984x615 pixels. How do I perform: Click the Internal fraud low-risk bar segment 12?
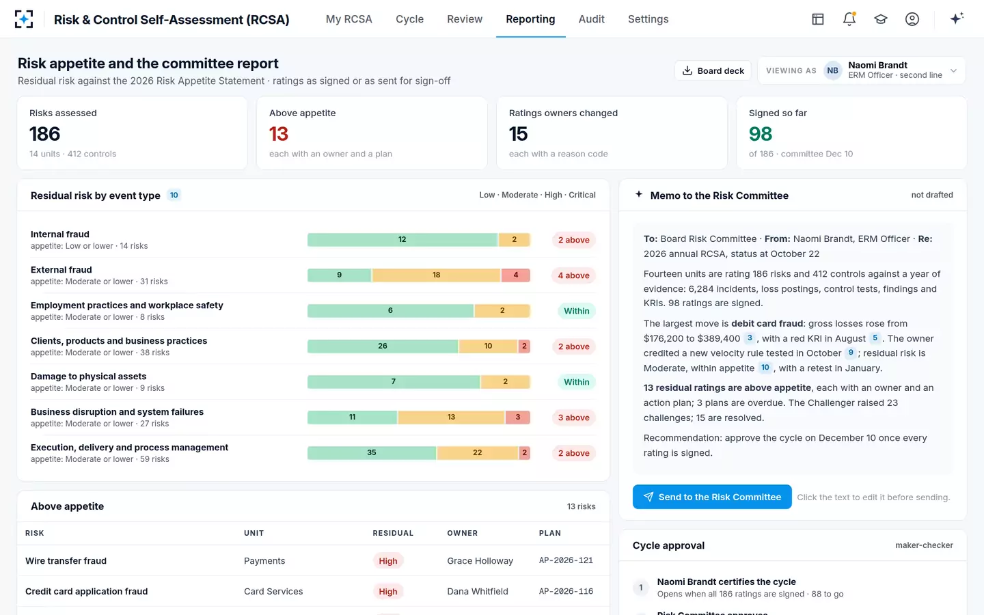click(402, 240)
